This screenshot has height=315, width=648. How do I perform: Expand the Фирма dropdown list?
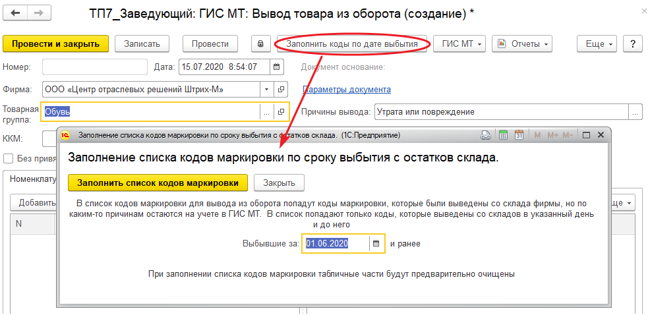266,89
